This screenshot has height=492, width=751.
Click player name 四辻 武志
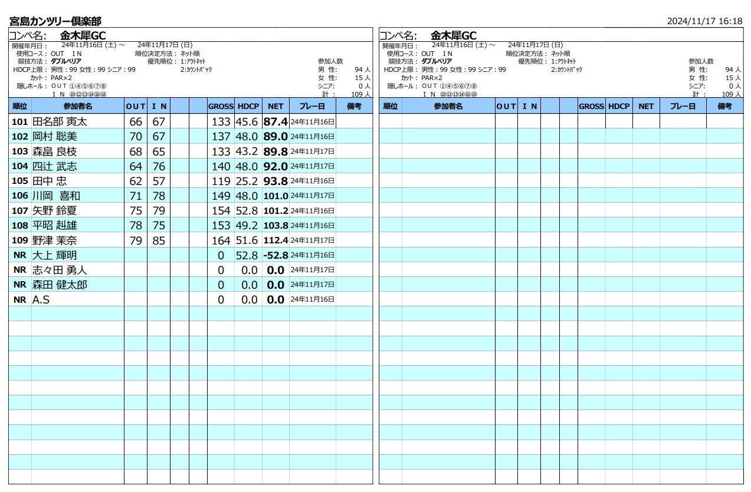(x=55, y=166)
